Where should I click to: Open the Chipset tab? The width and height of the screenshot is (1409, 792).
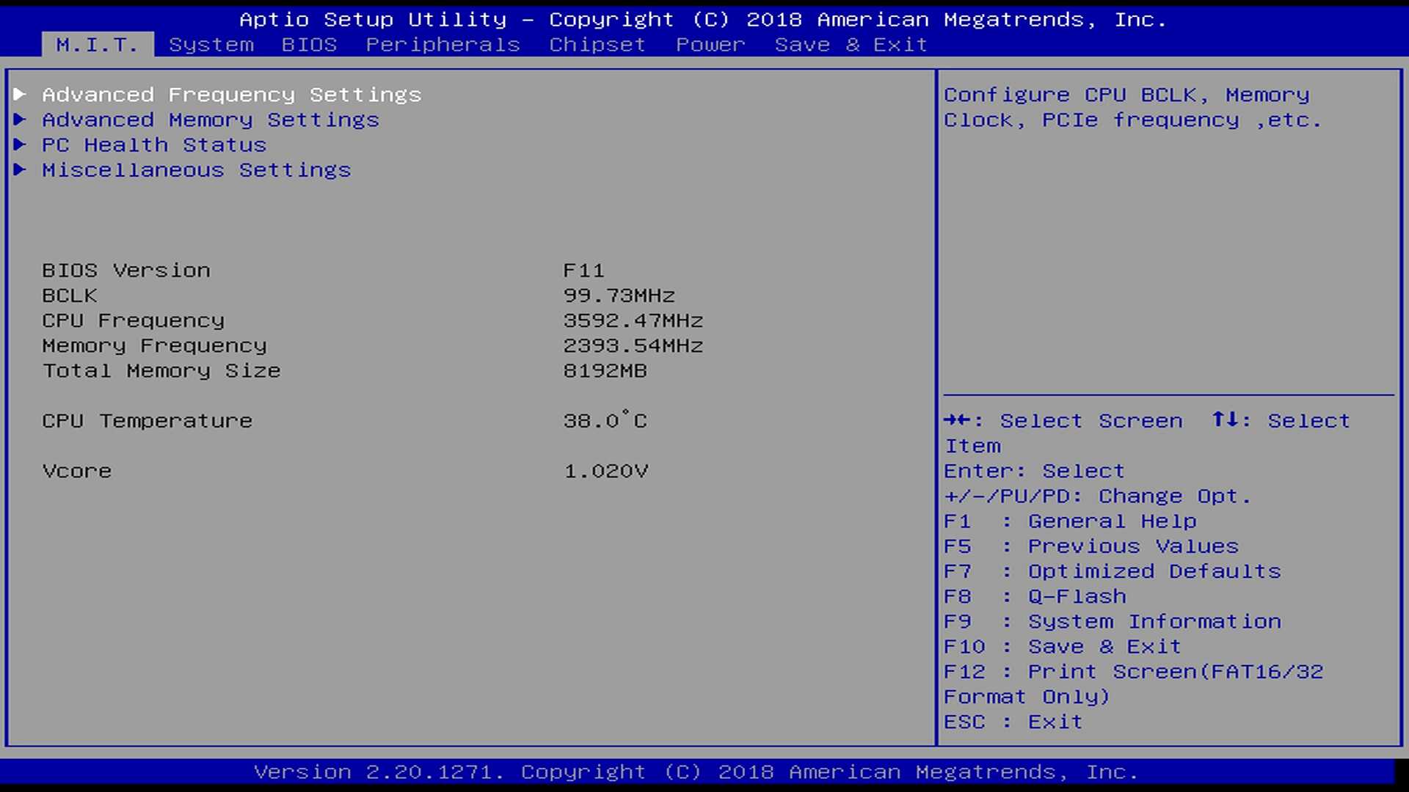pyautogui.click(x=597, y=45)
